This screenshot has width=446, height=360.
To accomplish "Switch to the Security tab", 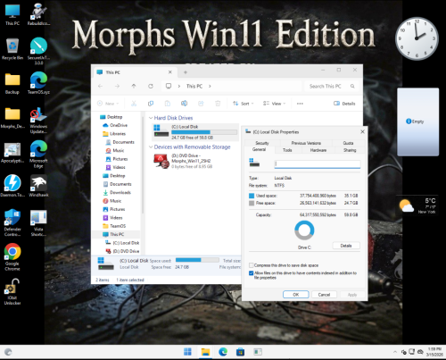I will click(x=262, y=143).
